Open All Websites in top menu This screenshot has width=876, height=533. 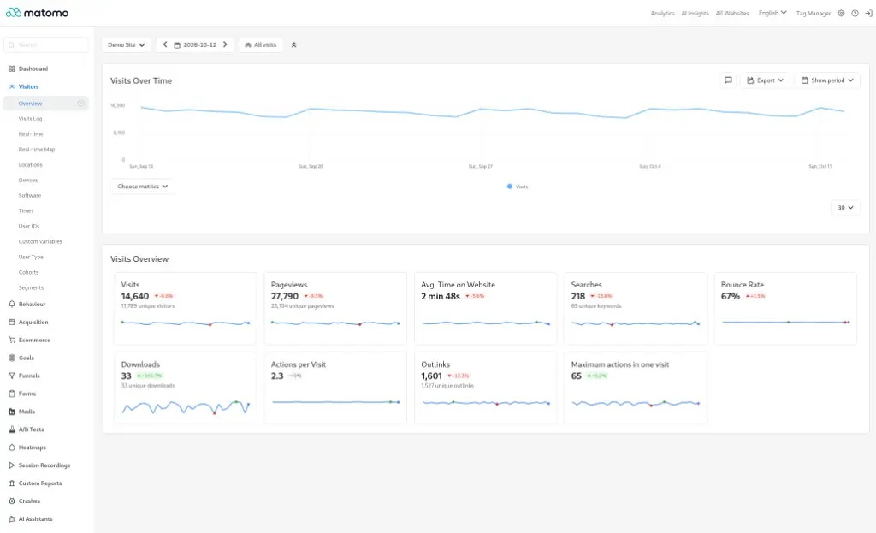(732, 13)
